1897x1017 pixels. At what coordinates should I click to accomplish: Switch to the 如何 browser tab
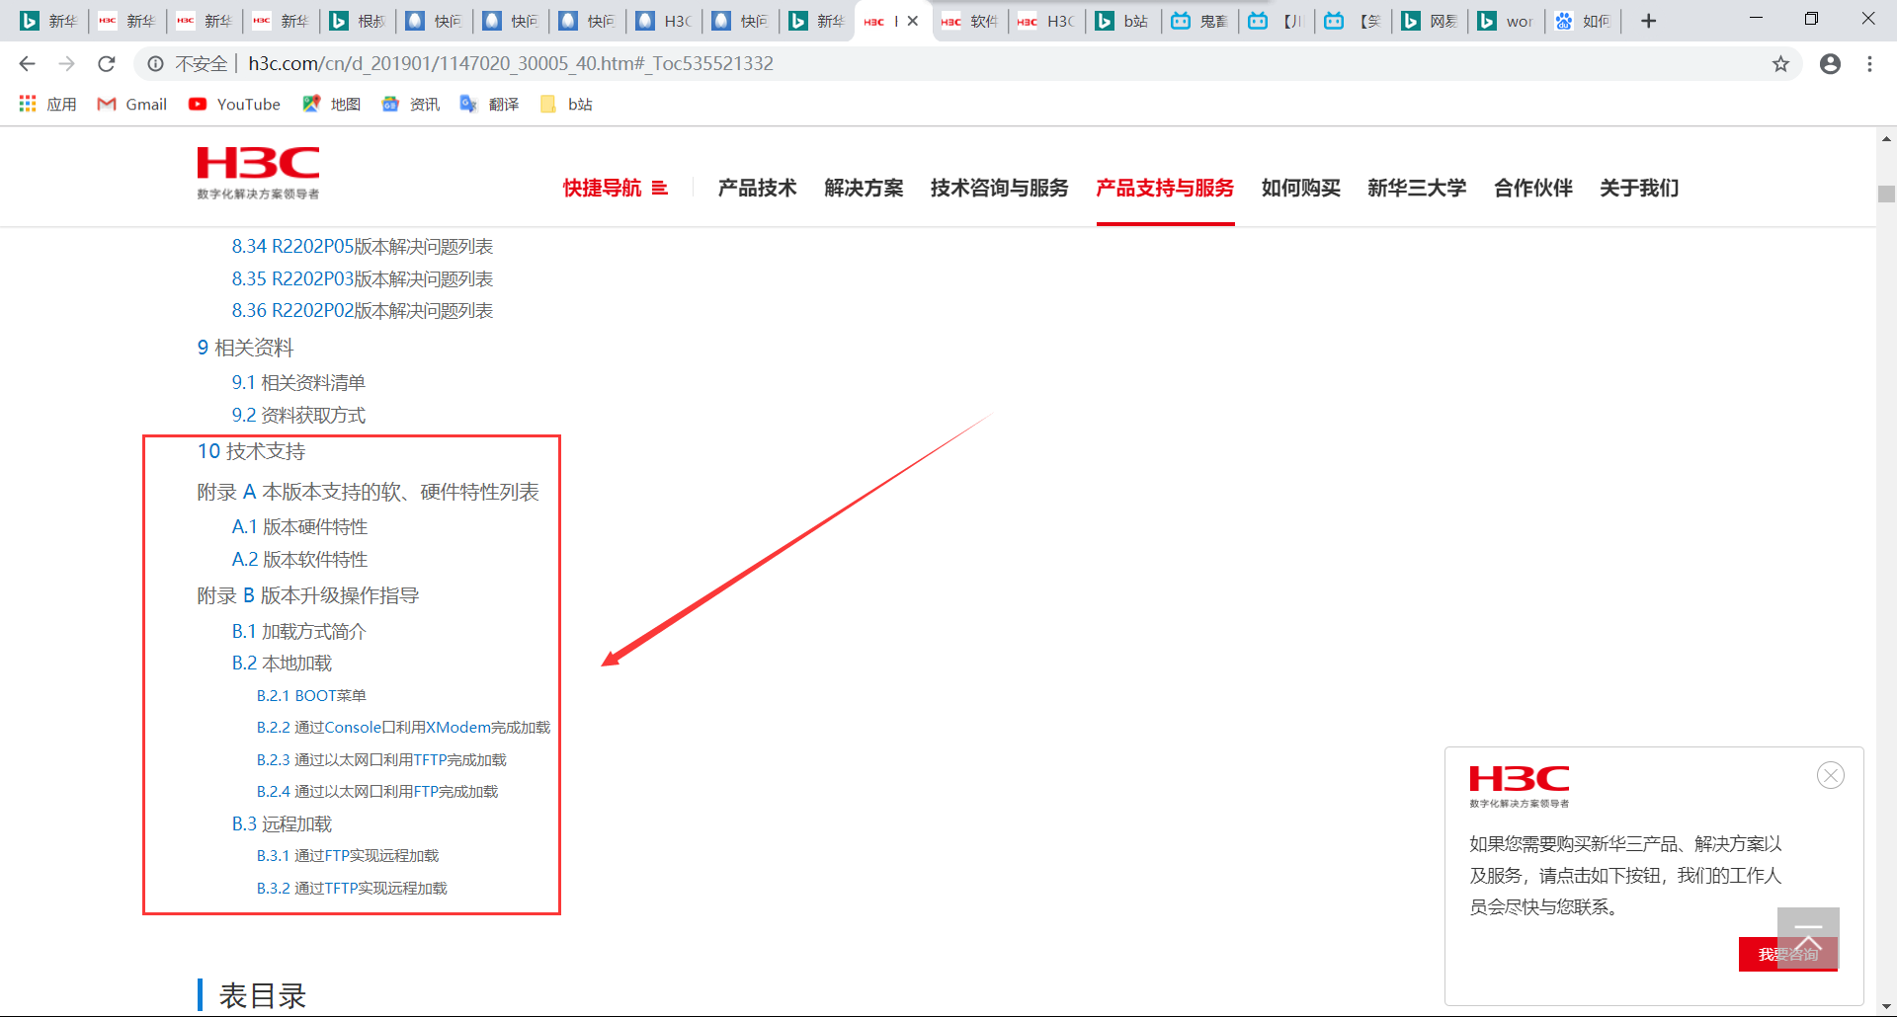[1582, 21]
